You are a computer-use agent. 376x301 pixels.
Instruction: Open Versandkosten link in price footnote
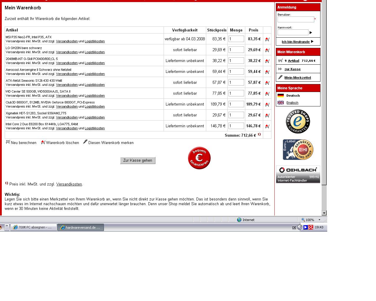[x=69, y=184]
